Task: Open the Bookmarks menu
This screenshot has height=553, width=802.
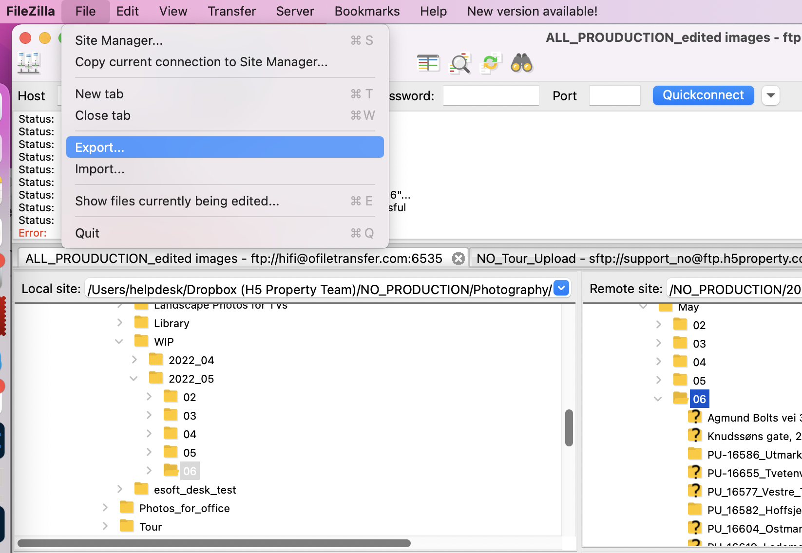Action: point(367,11)
